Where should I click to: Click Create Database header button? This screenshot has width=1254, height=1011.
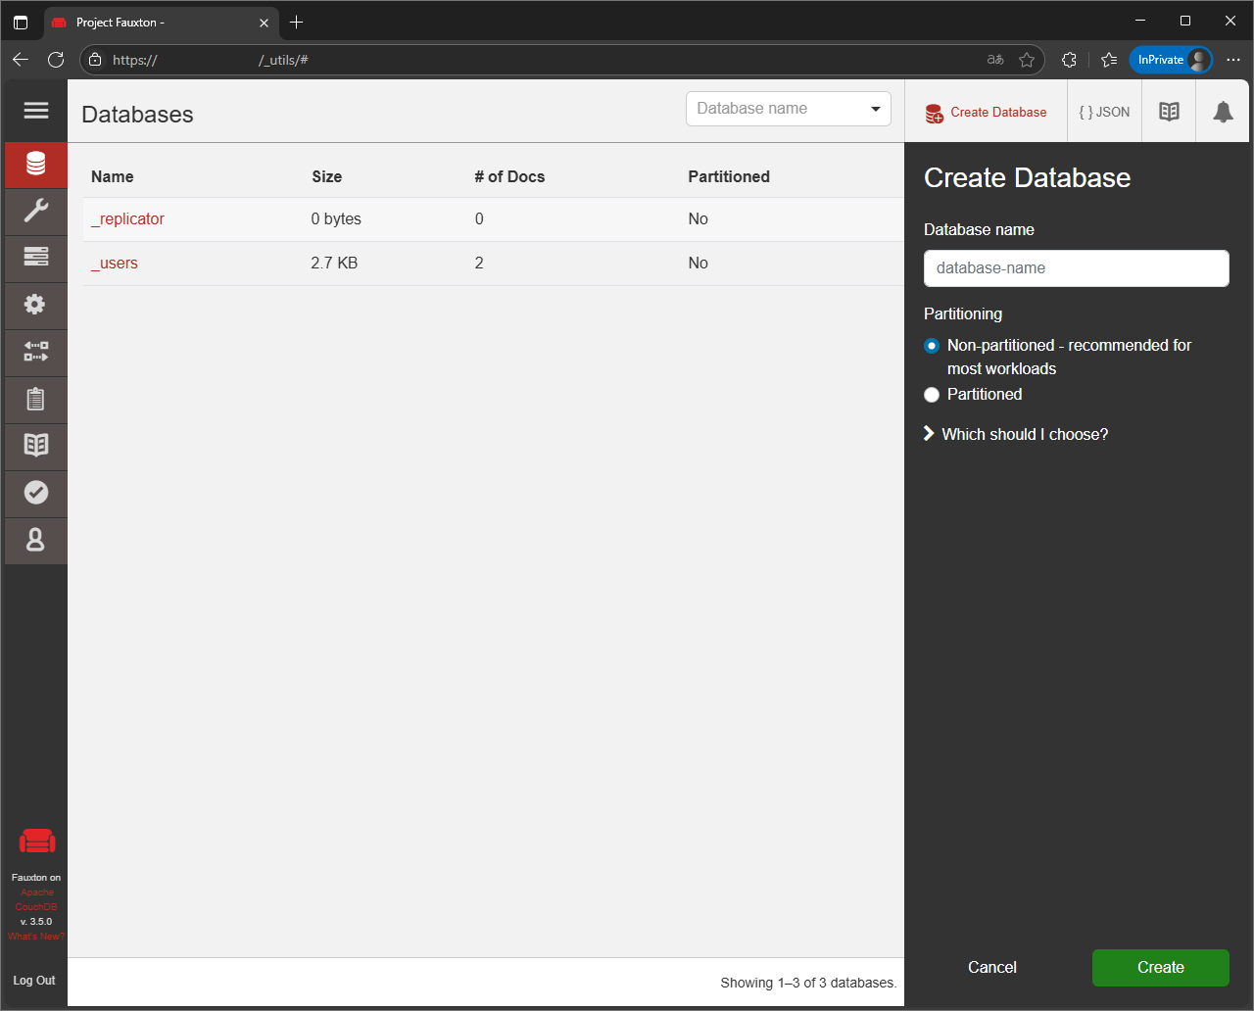pyautogui.click(x=986, y=112)
